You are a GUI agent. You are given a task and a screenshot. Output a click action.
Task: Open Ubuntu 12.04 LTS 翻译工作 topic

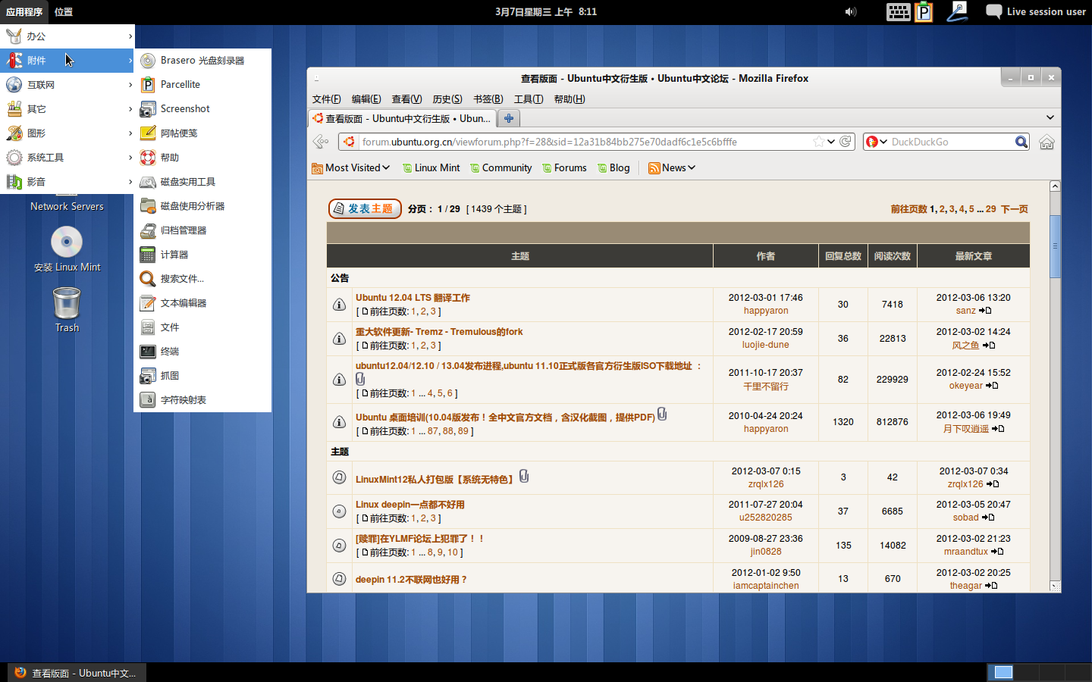tap(413, 298)
